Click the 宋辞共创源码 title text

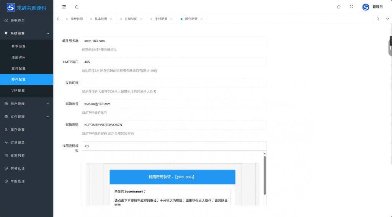pyautogui.click(x=31, y=8)
